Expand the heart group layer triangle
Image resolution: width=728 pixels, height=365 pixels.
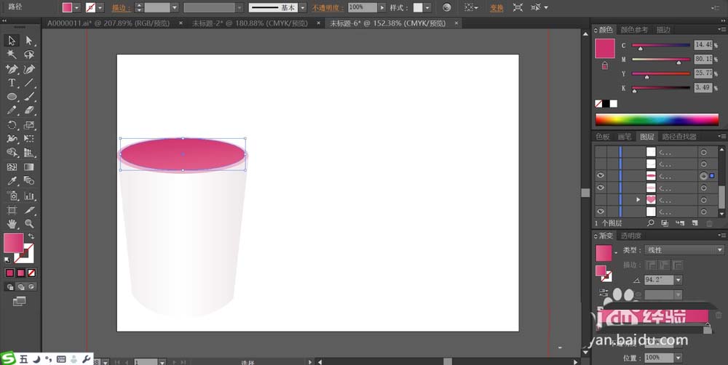[638, 199]
